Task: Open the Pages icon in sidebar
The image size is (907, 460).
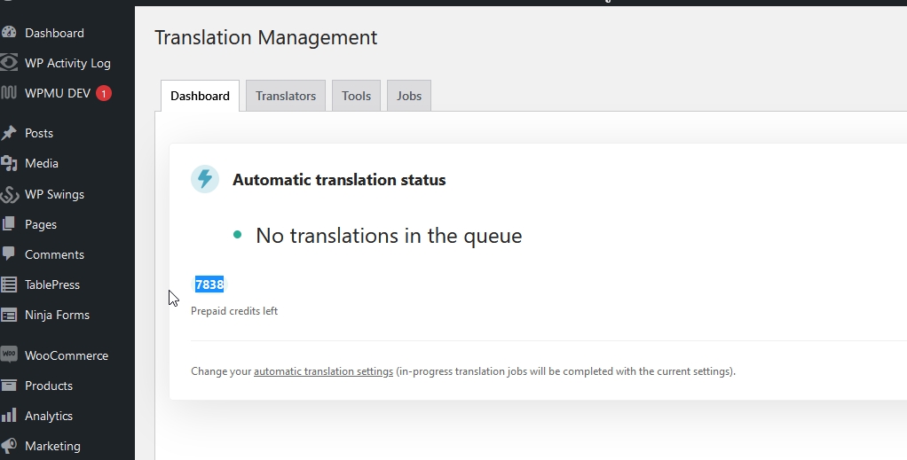Action: [x=9, y=224]
